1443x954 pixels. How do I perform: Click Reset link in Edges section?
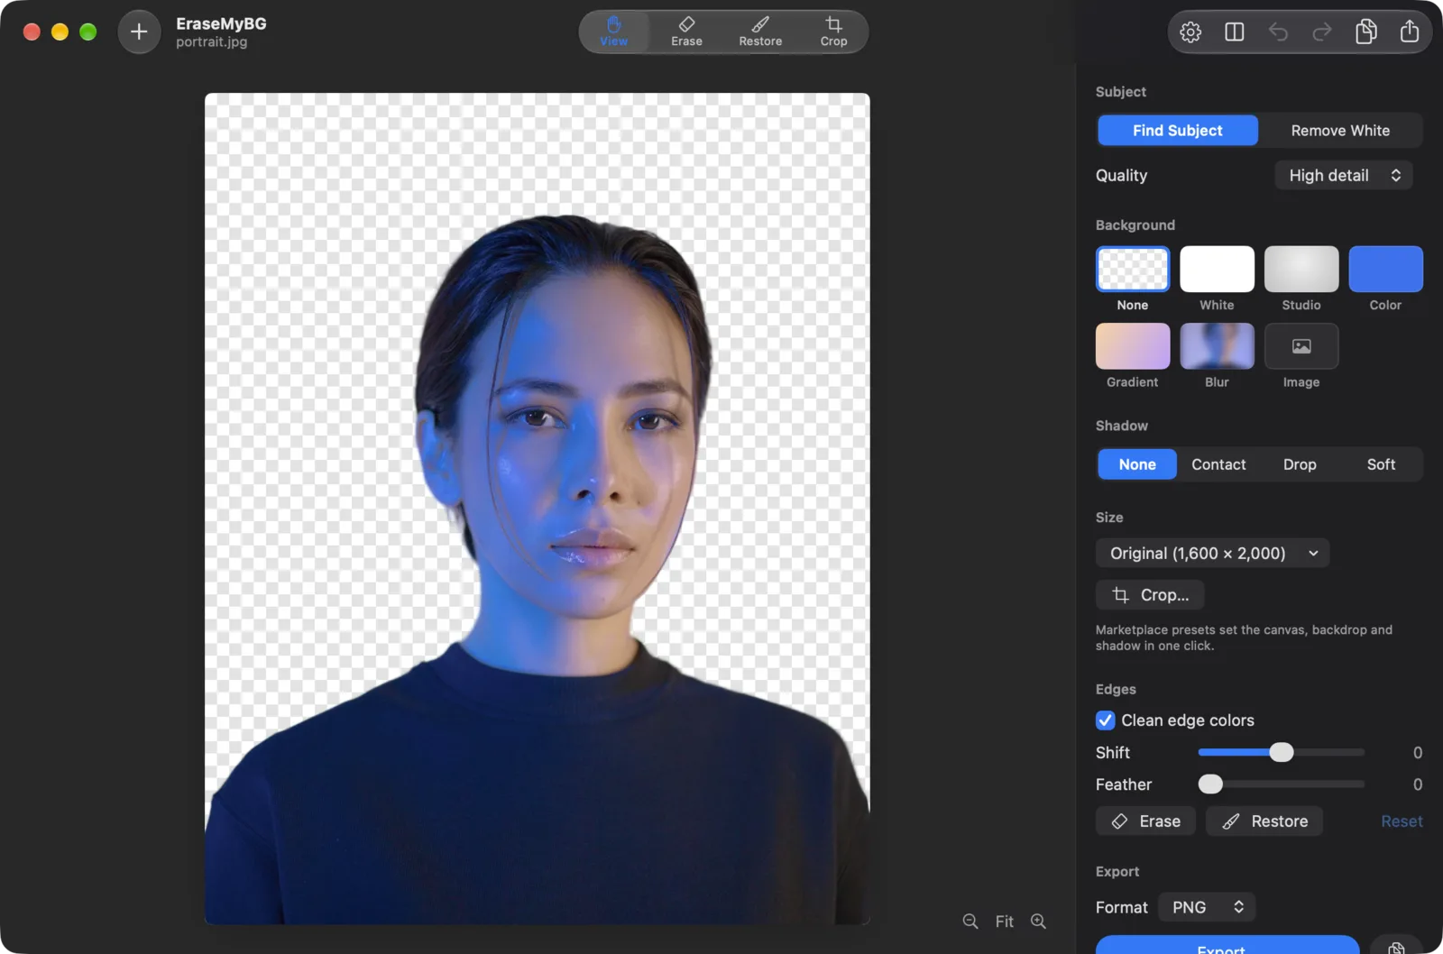click(1402, 821)
